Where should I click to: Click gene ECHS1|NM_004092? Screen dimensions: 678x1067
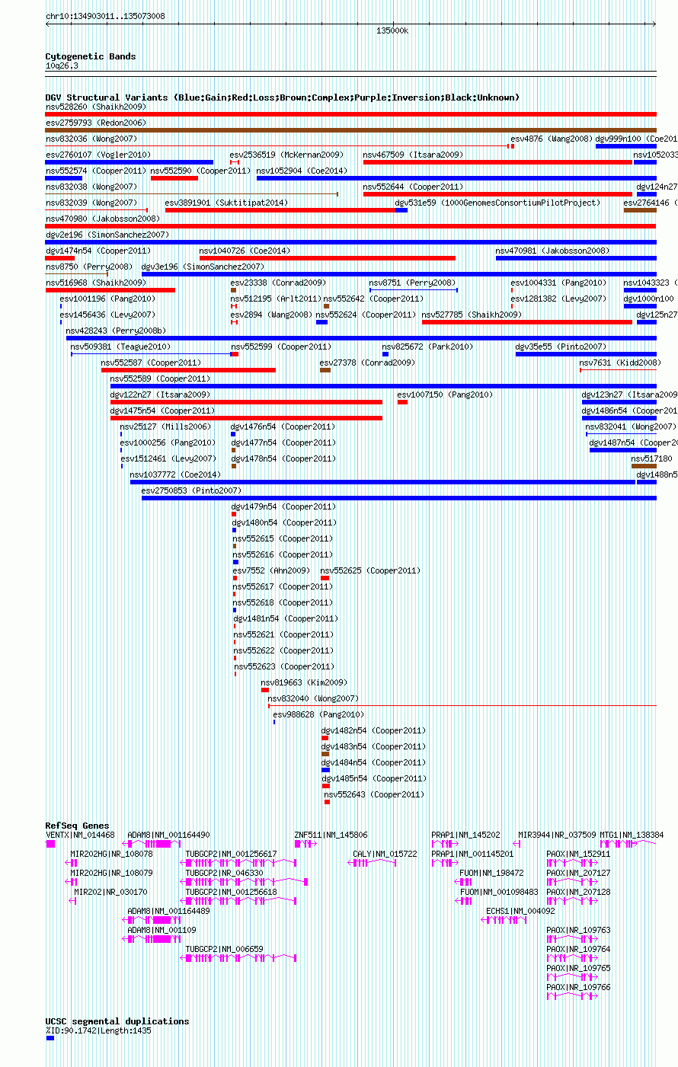[x=504, y=920]
